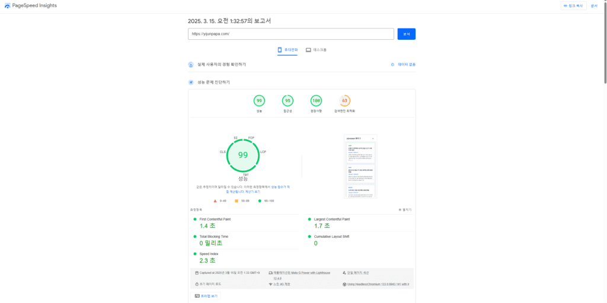Click the 링크 복사 copy link button
The width and height of the screenshot is (607, 303).
click(x=573, y=5)
